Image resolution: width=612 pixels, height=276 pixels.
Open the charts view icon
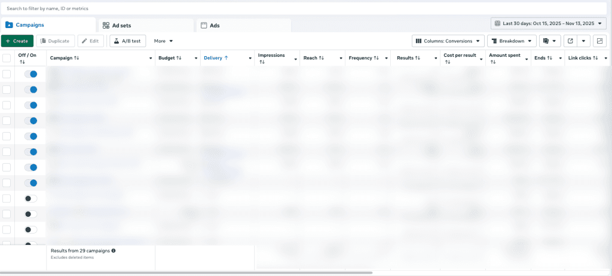coord(599,41)
